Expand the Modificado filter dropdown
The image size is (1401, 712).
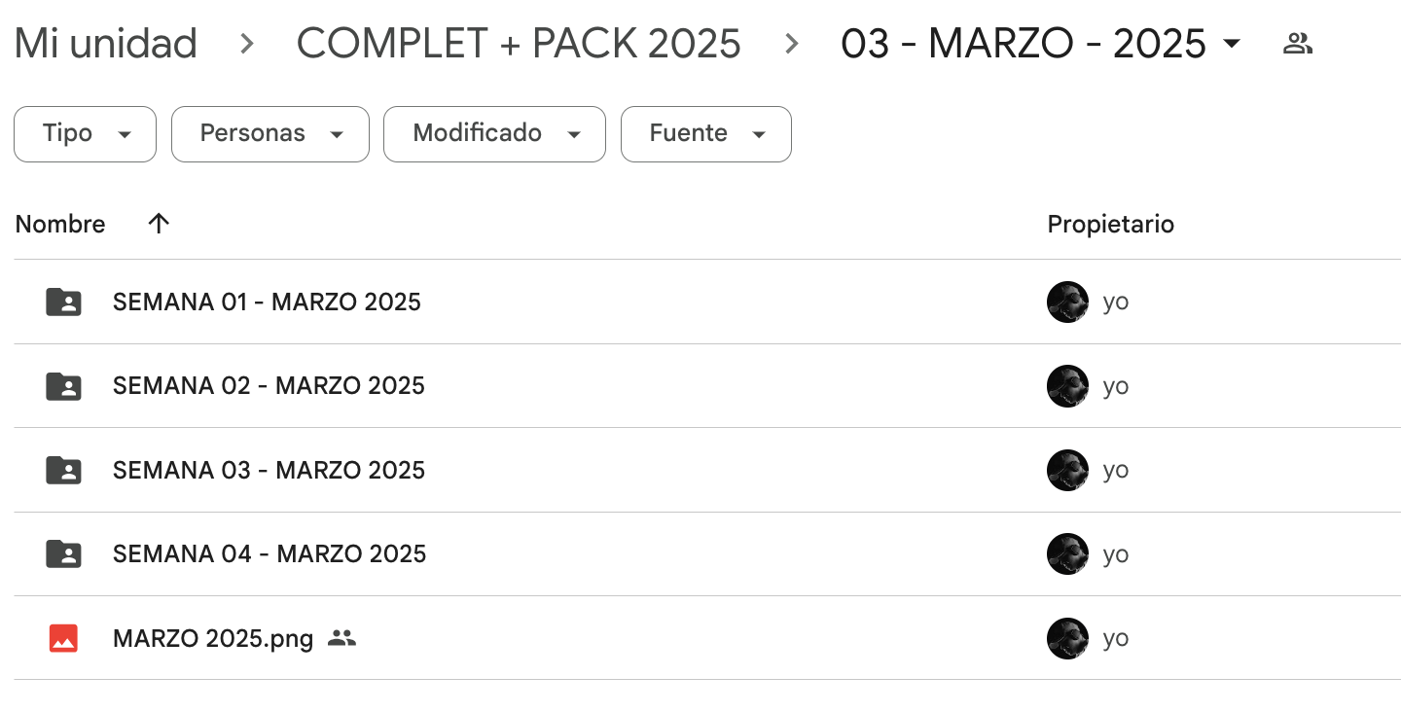[494, 133]
